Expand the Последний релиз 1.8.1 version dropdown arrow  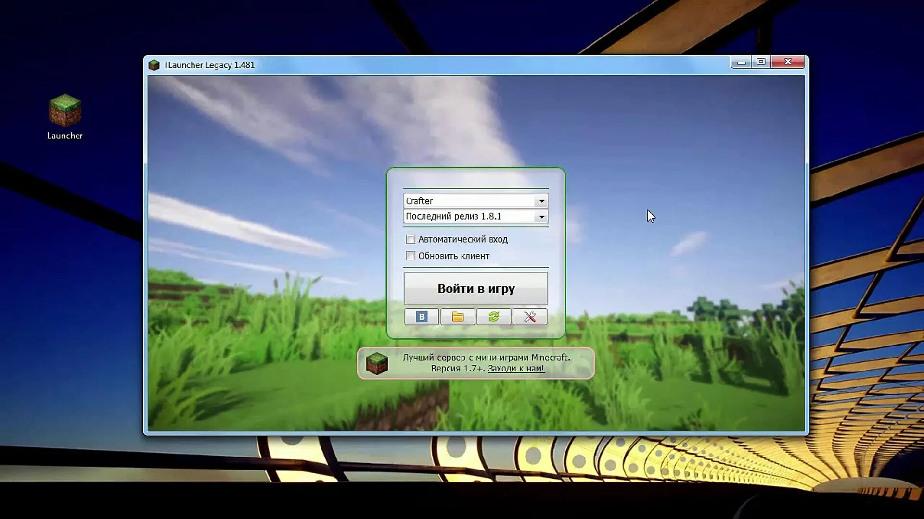pyautogui.click(x=541, y=217)
